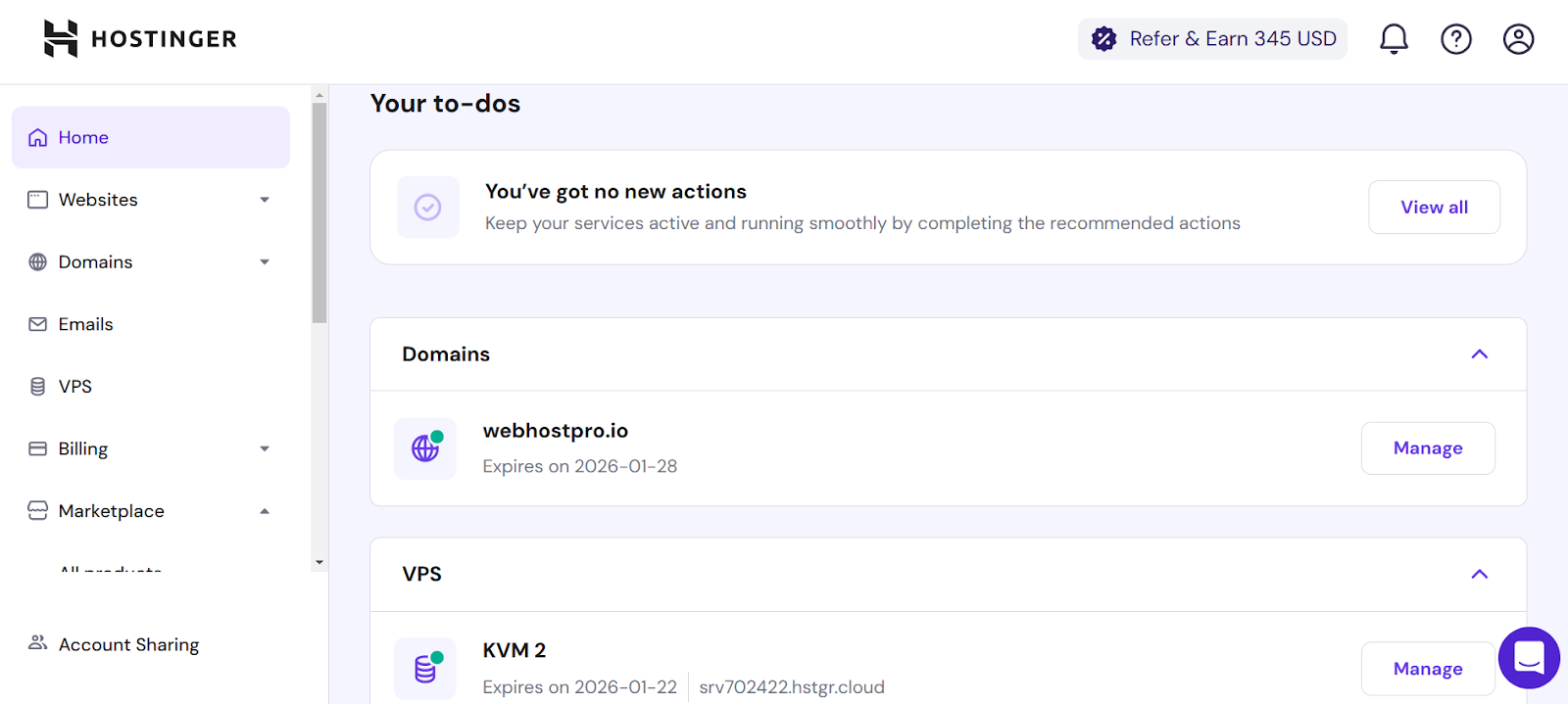Screen dimensions: 1568x704
Task: Click 'You've got no new actions' heading
Action: [615, 192]
